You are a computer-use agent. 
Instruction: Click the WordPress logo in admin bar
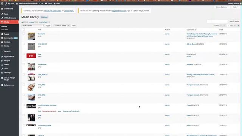coord(2,3)
